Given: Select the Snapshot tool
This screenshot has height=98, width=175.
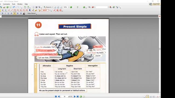Looking at the screenshot, I should tap(36, 7).
